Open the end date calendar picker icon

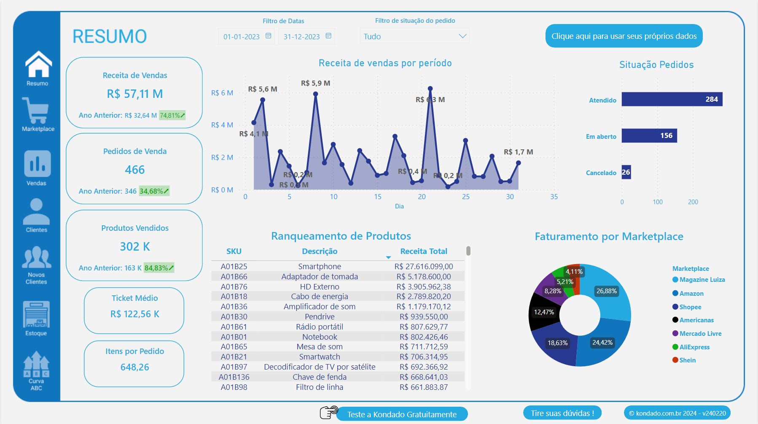click(328, 36)
